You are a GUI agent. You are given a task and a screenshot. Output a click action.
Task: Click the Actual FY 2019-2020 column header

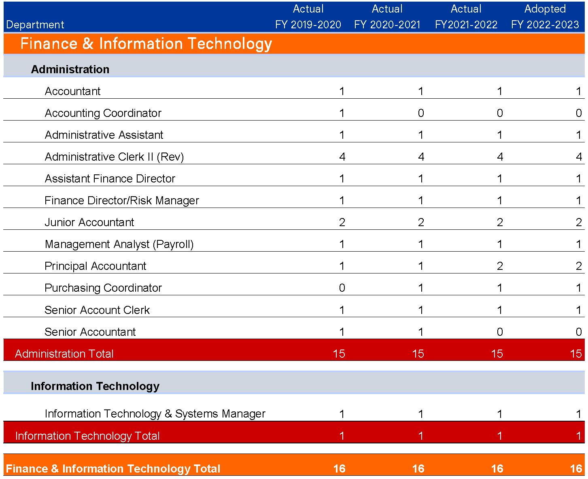(x=308, y=17)
